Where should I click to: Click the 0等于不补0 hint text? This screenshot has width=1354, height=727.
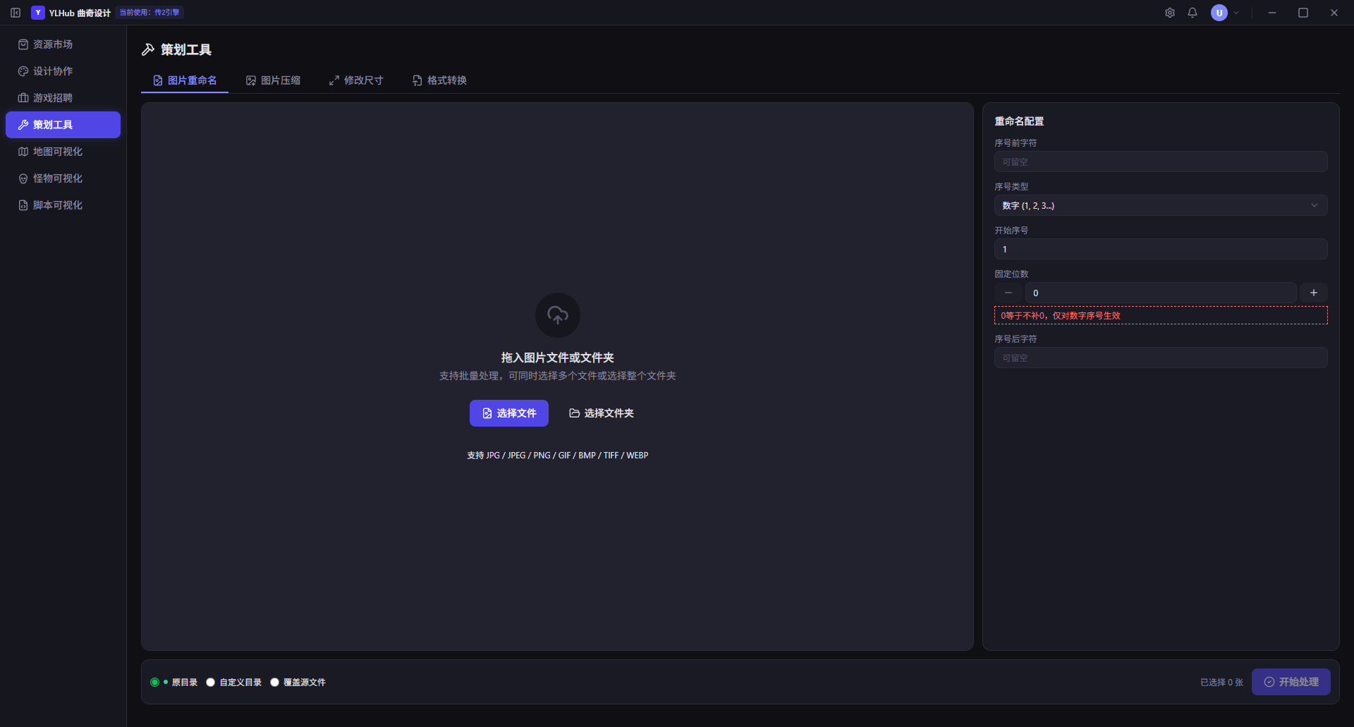click(x=1061, y=315)
